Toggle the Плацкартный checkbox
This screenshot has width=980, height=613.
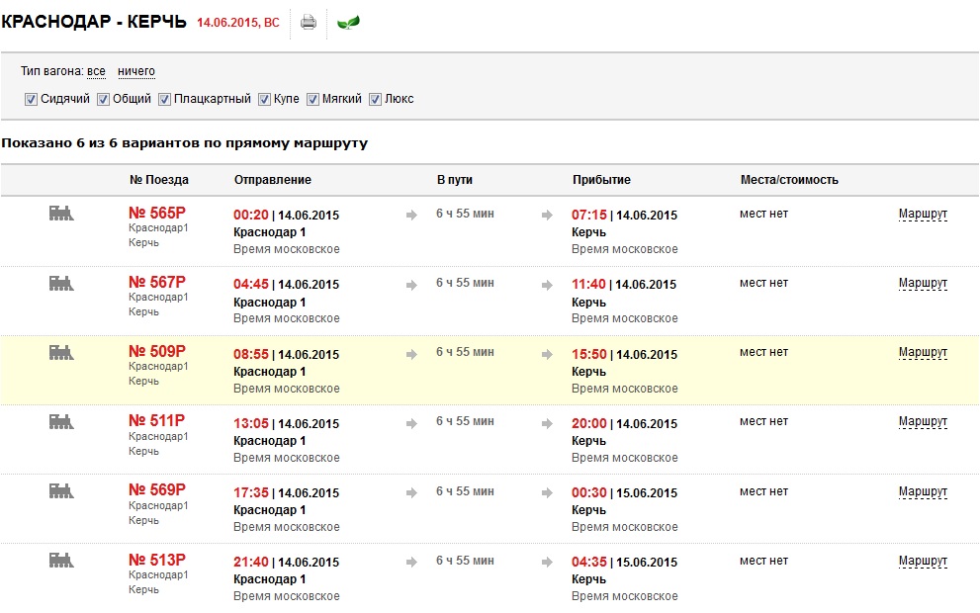click(165, 100)
